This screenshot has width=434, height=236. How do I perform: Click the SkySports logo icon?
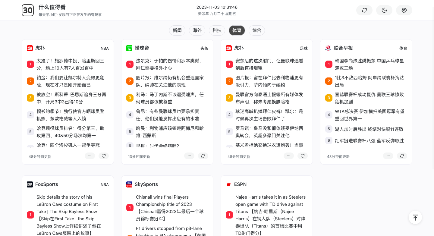click(x=129, y=184)
